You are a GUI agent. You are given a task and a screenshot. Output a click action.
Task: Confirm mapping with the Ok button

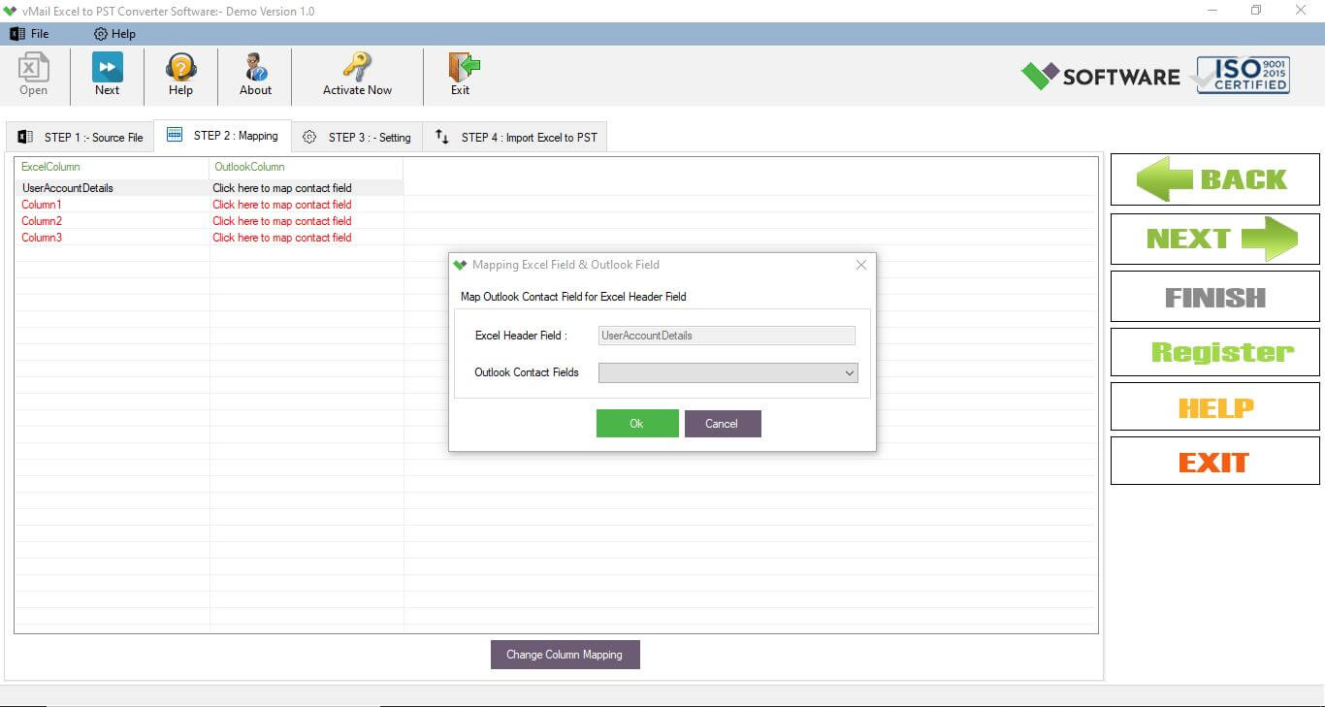pos(637,424)
